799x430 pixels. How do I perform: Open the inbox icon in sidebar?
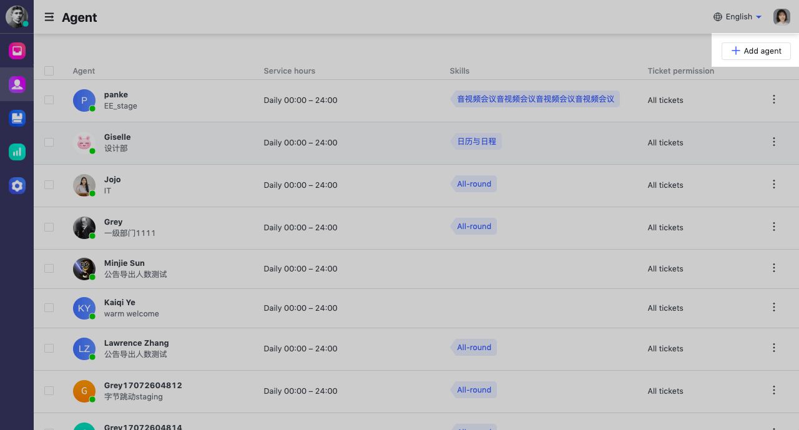17,51
